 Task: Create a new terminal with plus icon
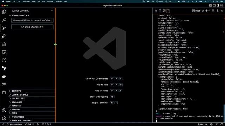pos(206,11)
